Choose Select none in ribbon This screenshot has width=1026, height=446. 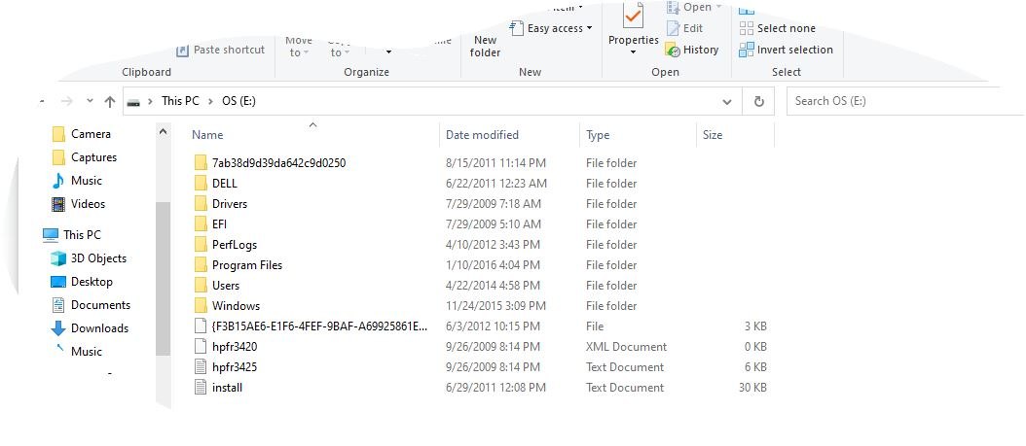(x=778, y=28)
